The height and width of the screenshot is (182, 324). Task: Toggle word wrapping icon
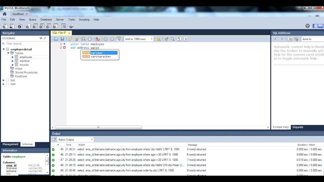(186, 39)
